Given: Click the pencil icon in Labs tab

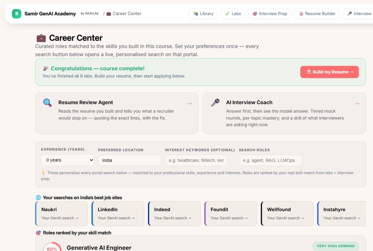Looking at the screenshot, I should pyautogui.click(x=228, y=14).
